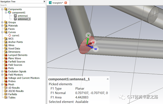
Task: Click the curve1 diamond icon
Action: click(10, 35)
